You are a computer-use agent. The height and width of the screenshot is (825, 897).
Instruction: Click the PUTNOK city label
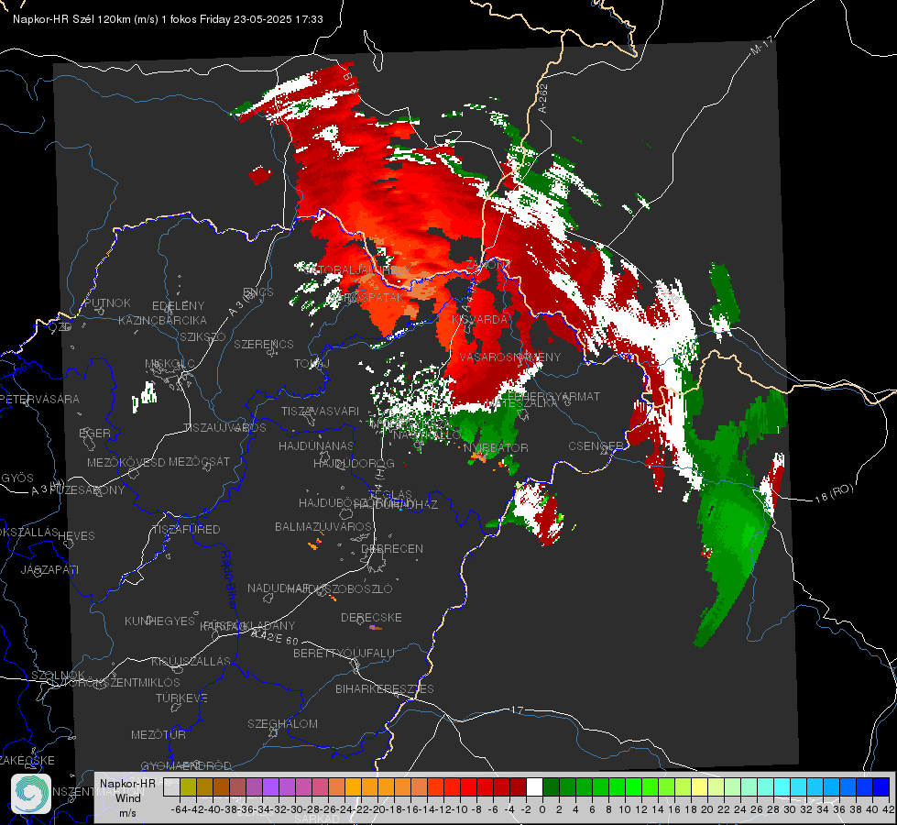pyautogui.click(x=107, y=302)
